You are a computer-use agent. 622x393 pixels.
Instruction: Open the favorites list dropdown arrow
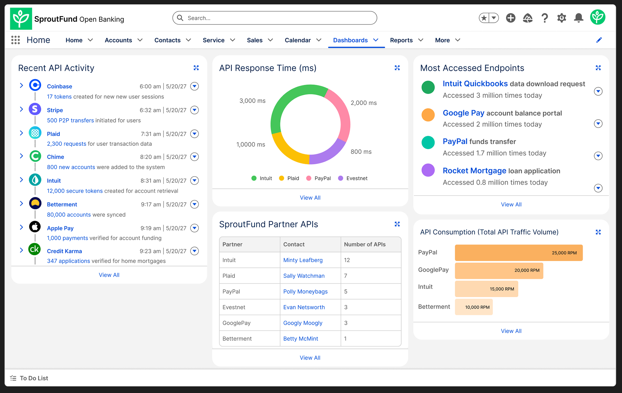494,18
